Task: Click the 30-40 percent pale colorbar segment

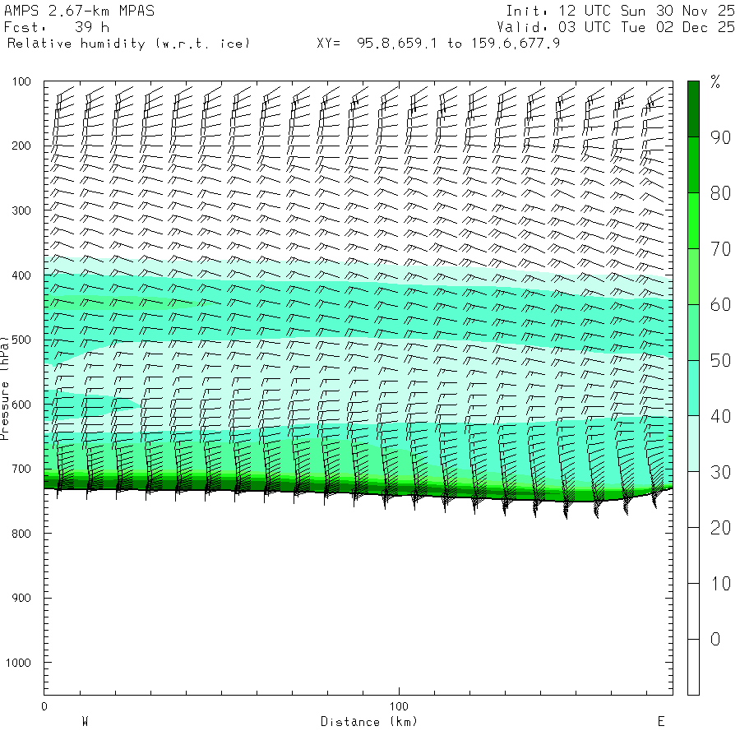Action: pyautogui.click(x=693, y=444)
